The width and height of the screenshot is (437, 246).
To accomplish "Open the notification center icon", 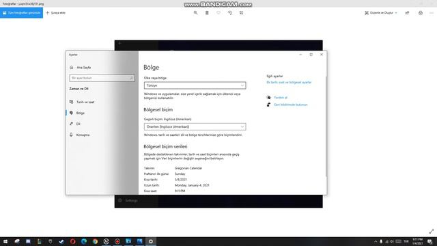I will 430,241.
